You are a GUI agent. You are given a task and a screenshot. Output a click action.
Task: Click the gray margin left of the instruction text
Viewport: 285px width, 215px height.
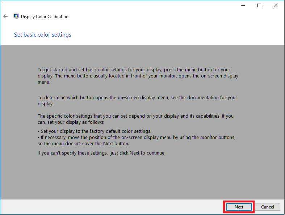(18, 109)
